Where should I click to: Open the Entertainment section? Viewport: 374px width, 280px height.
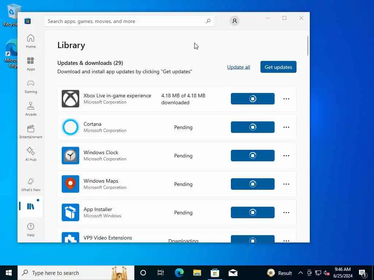coord(31,132)
